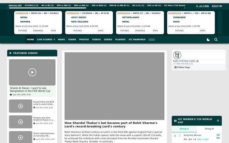This screenshot has width=229, height=143.
Task: Open Government and BCB unite video title
Action: click(x=44, y=103)
